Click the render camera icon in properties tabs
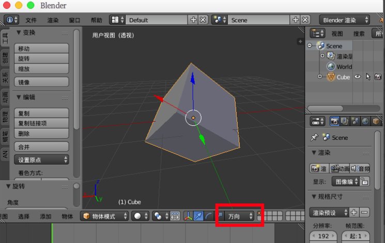This screenshot has width=385, height=243. (334, 121)
